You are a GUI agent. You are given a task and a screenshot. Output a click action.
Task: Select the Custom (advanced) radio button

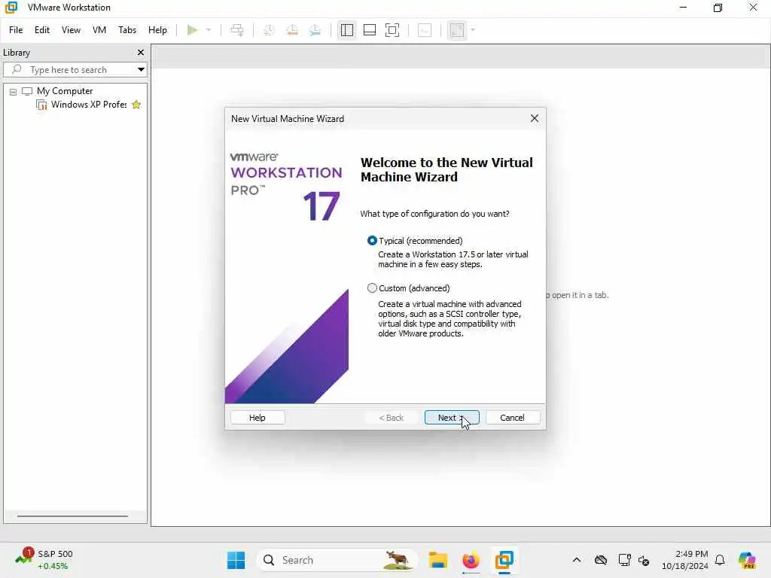click(372, 288)
